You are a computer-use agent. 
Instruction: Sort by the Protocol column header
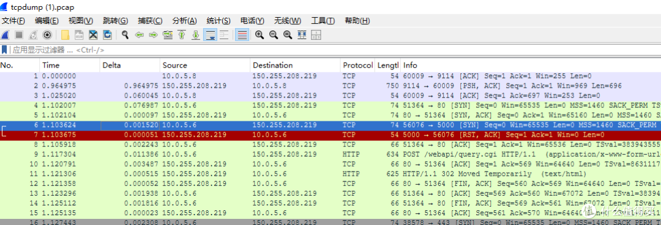tap(357, 65)
